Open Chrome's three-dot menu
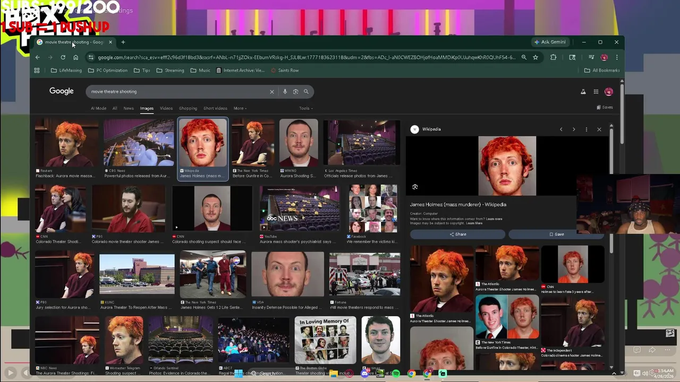680x382 pixels. point(617,57)
